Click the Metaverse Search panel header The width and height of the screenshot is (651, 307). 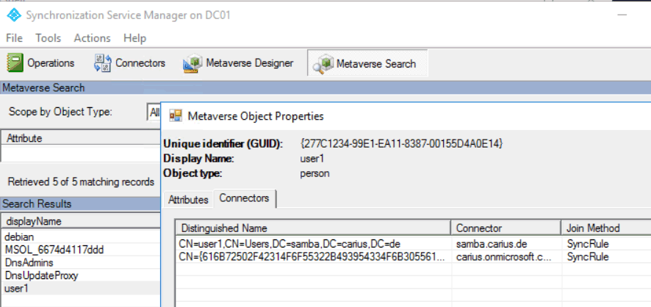tap(325, 87)
